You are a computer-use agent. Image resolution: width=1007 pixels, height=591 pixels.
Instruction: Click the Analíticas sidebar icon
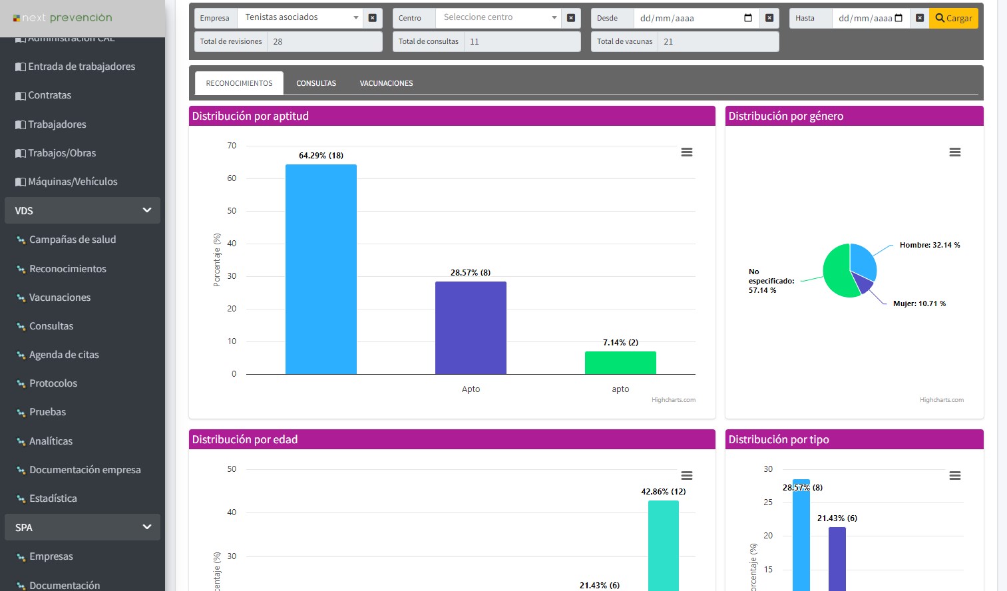21,442
